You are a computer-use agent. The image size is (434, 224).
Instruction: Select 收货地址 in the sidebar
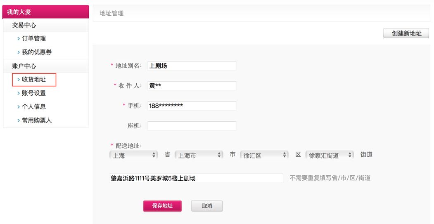(x=34, y=79)
